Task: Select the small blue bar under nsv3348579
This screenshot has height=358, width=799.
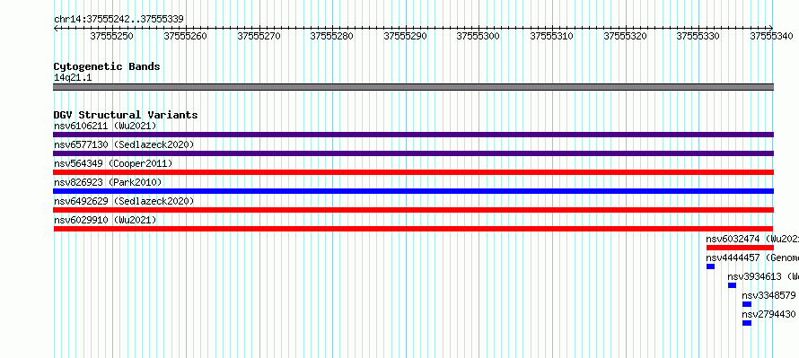Action: pos(747,304)
